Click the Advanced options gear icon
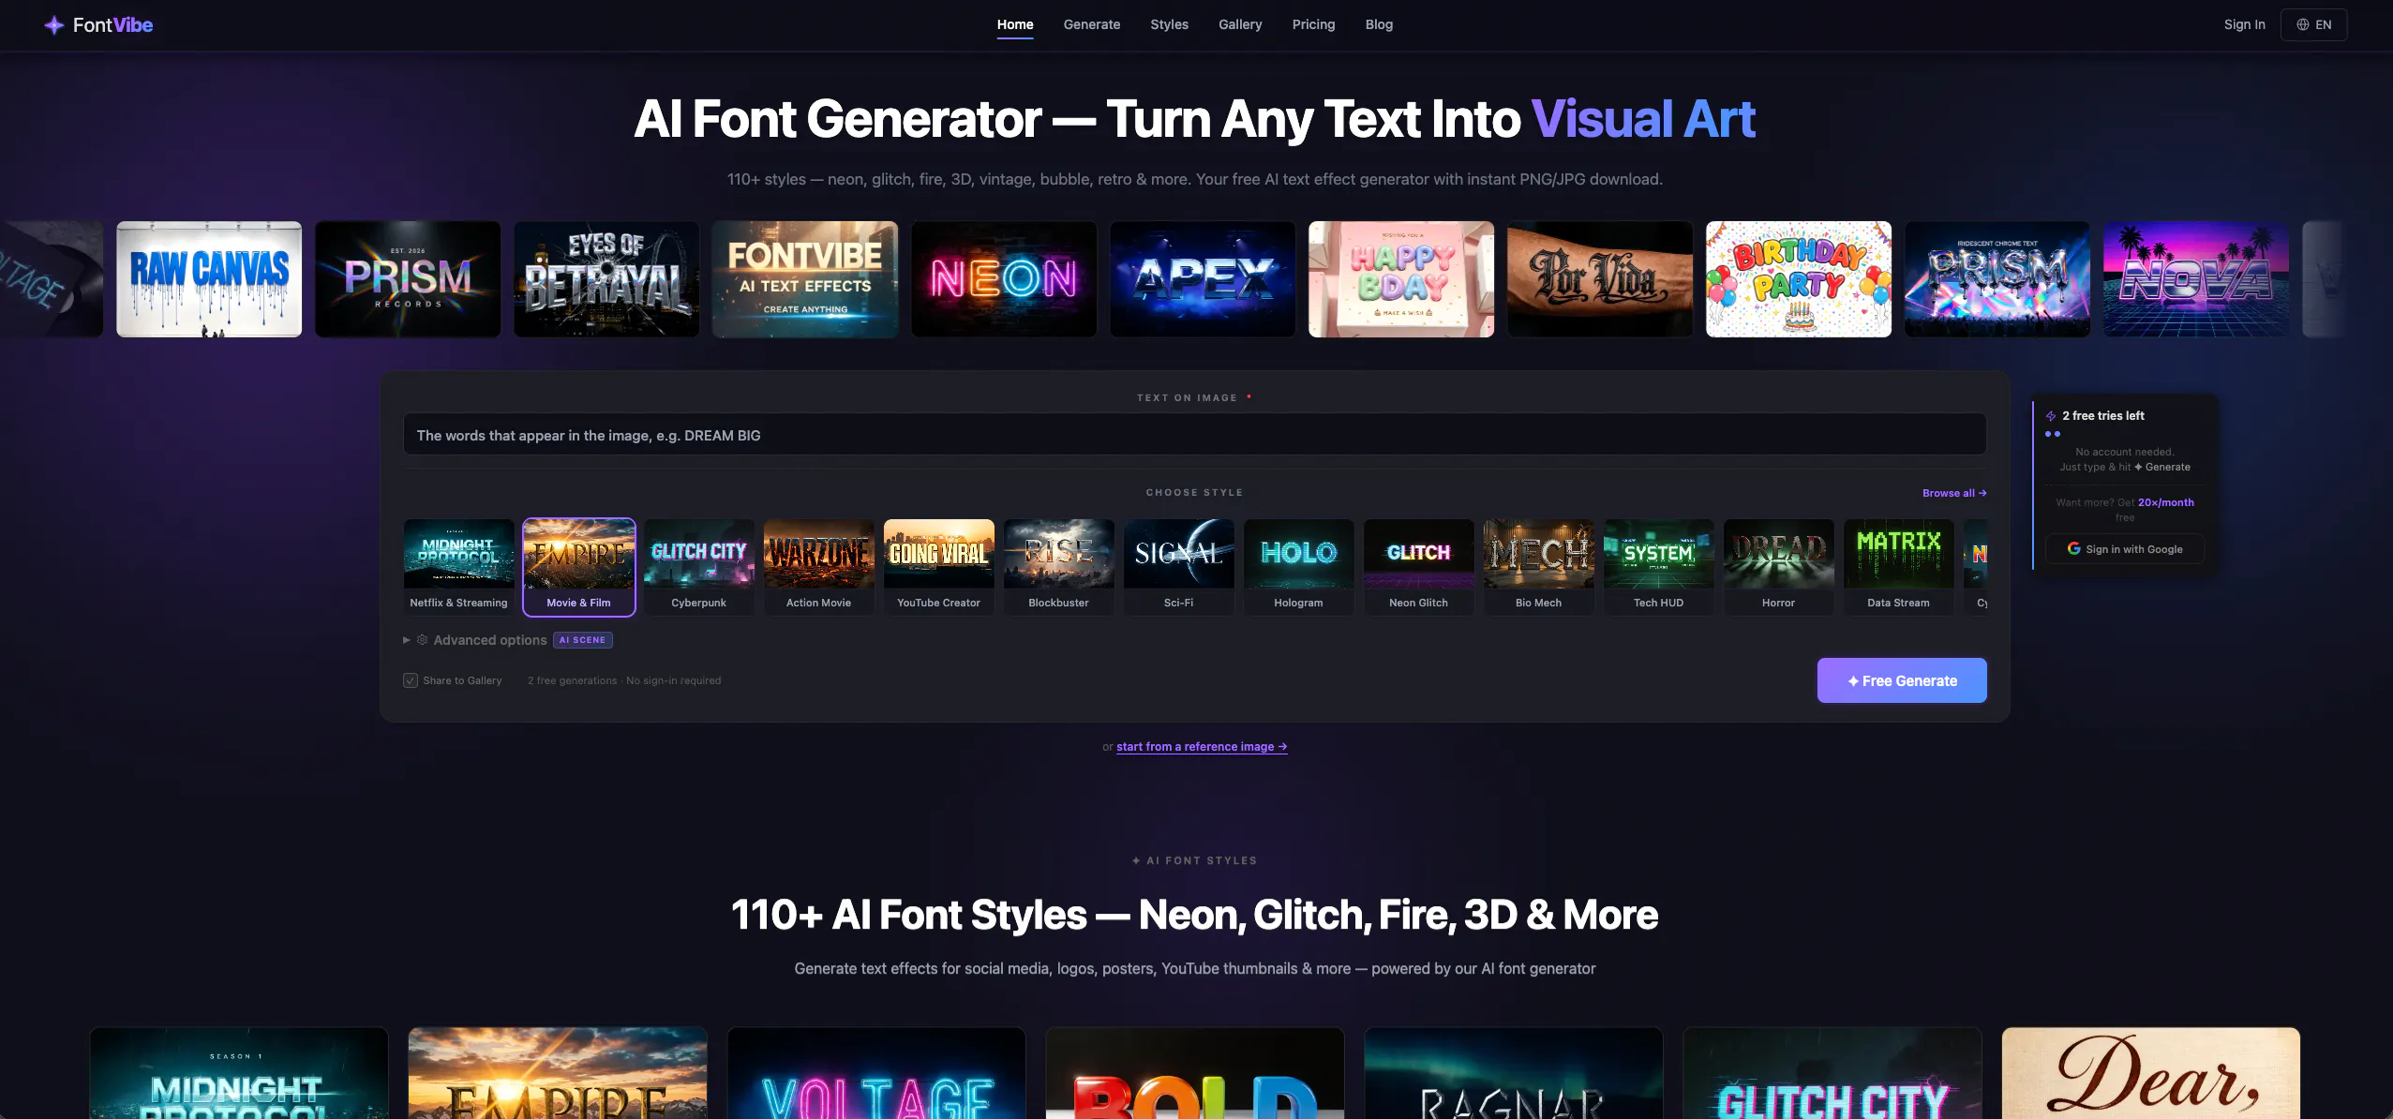The width and height of the screenshot is (2393, 1119). 422,640
